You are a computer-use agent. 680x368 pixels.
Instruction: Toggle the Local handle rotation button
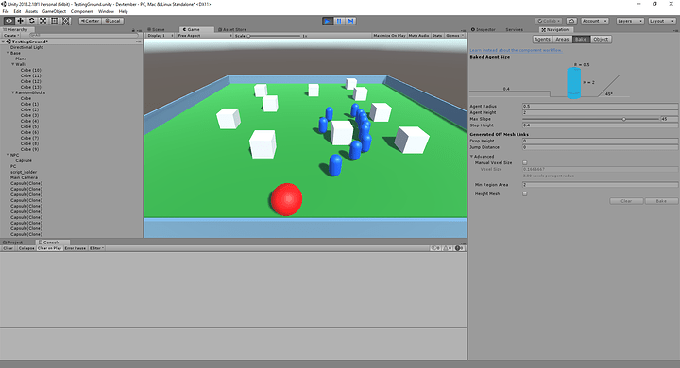point(112,21)
